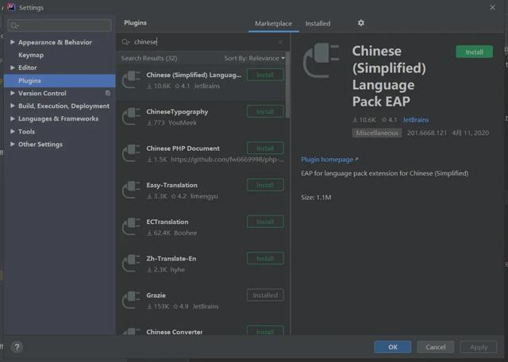Expand Appearance & Behavior section
The height and width of the screenshot is (362, 508).
point(13,42)
